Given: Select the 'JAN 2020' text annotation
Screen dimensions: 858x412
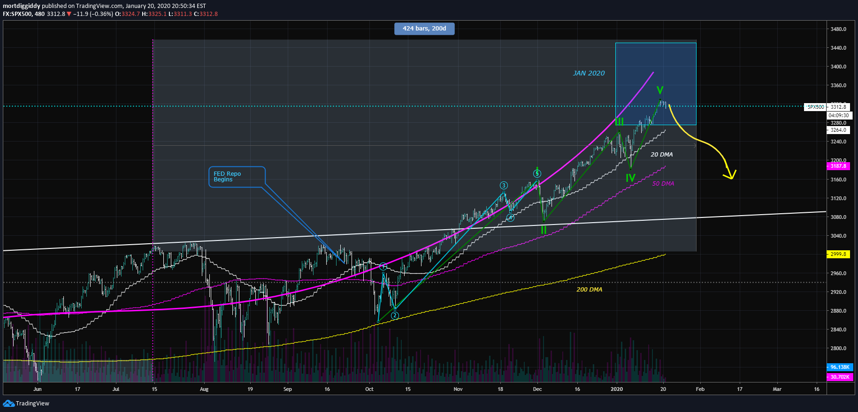Looking at the screenshot, I should point(589,73).
